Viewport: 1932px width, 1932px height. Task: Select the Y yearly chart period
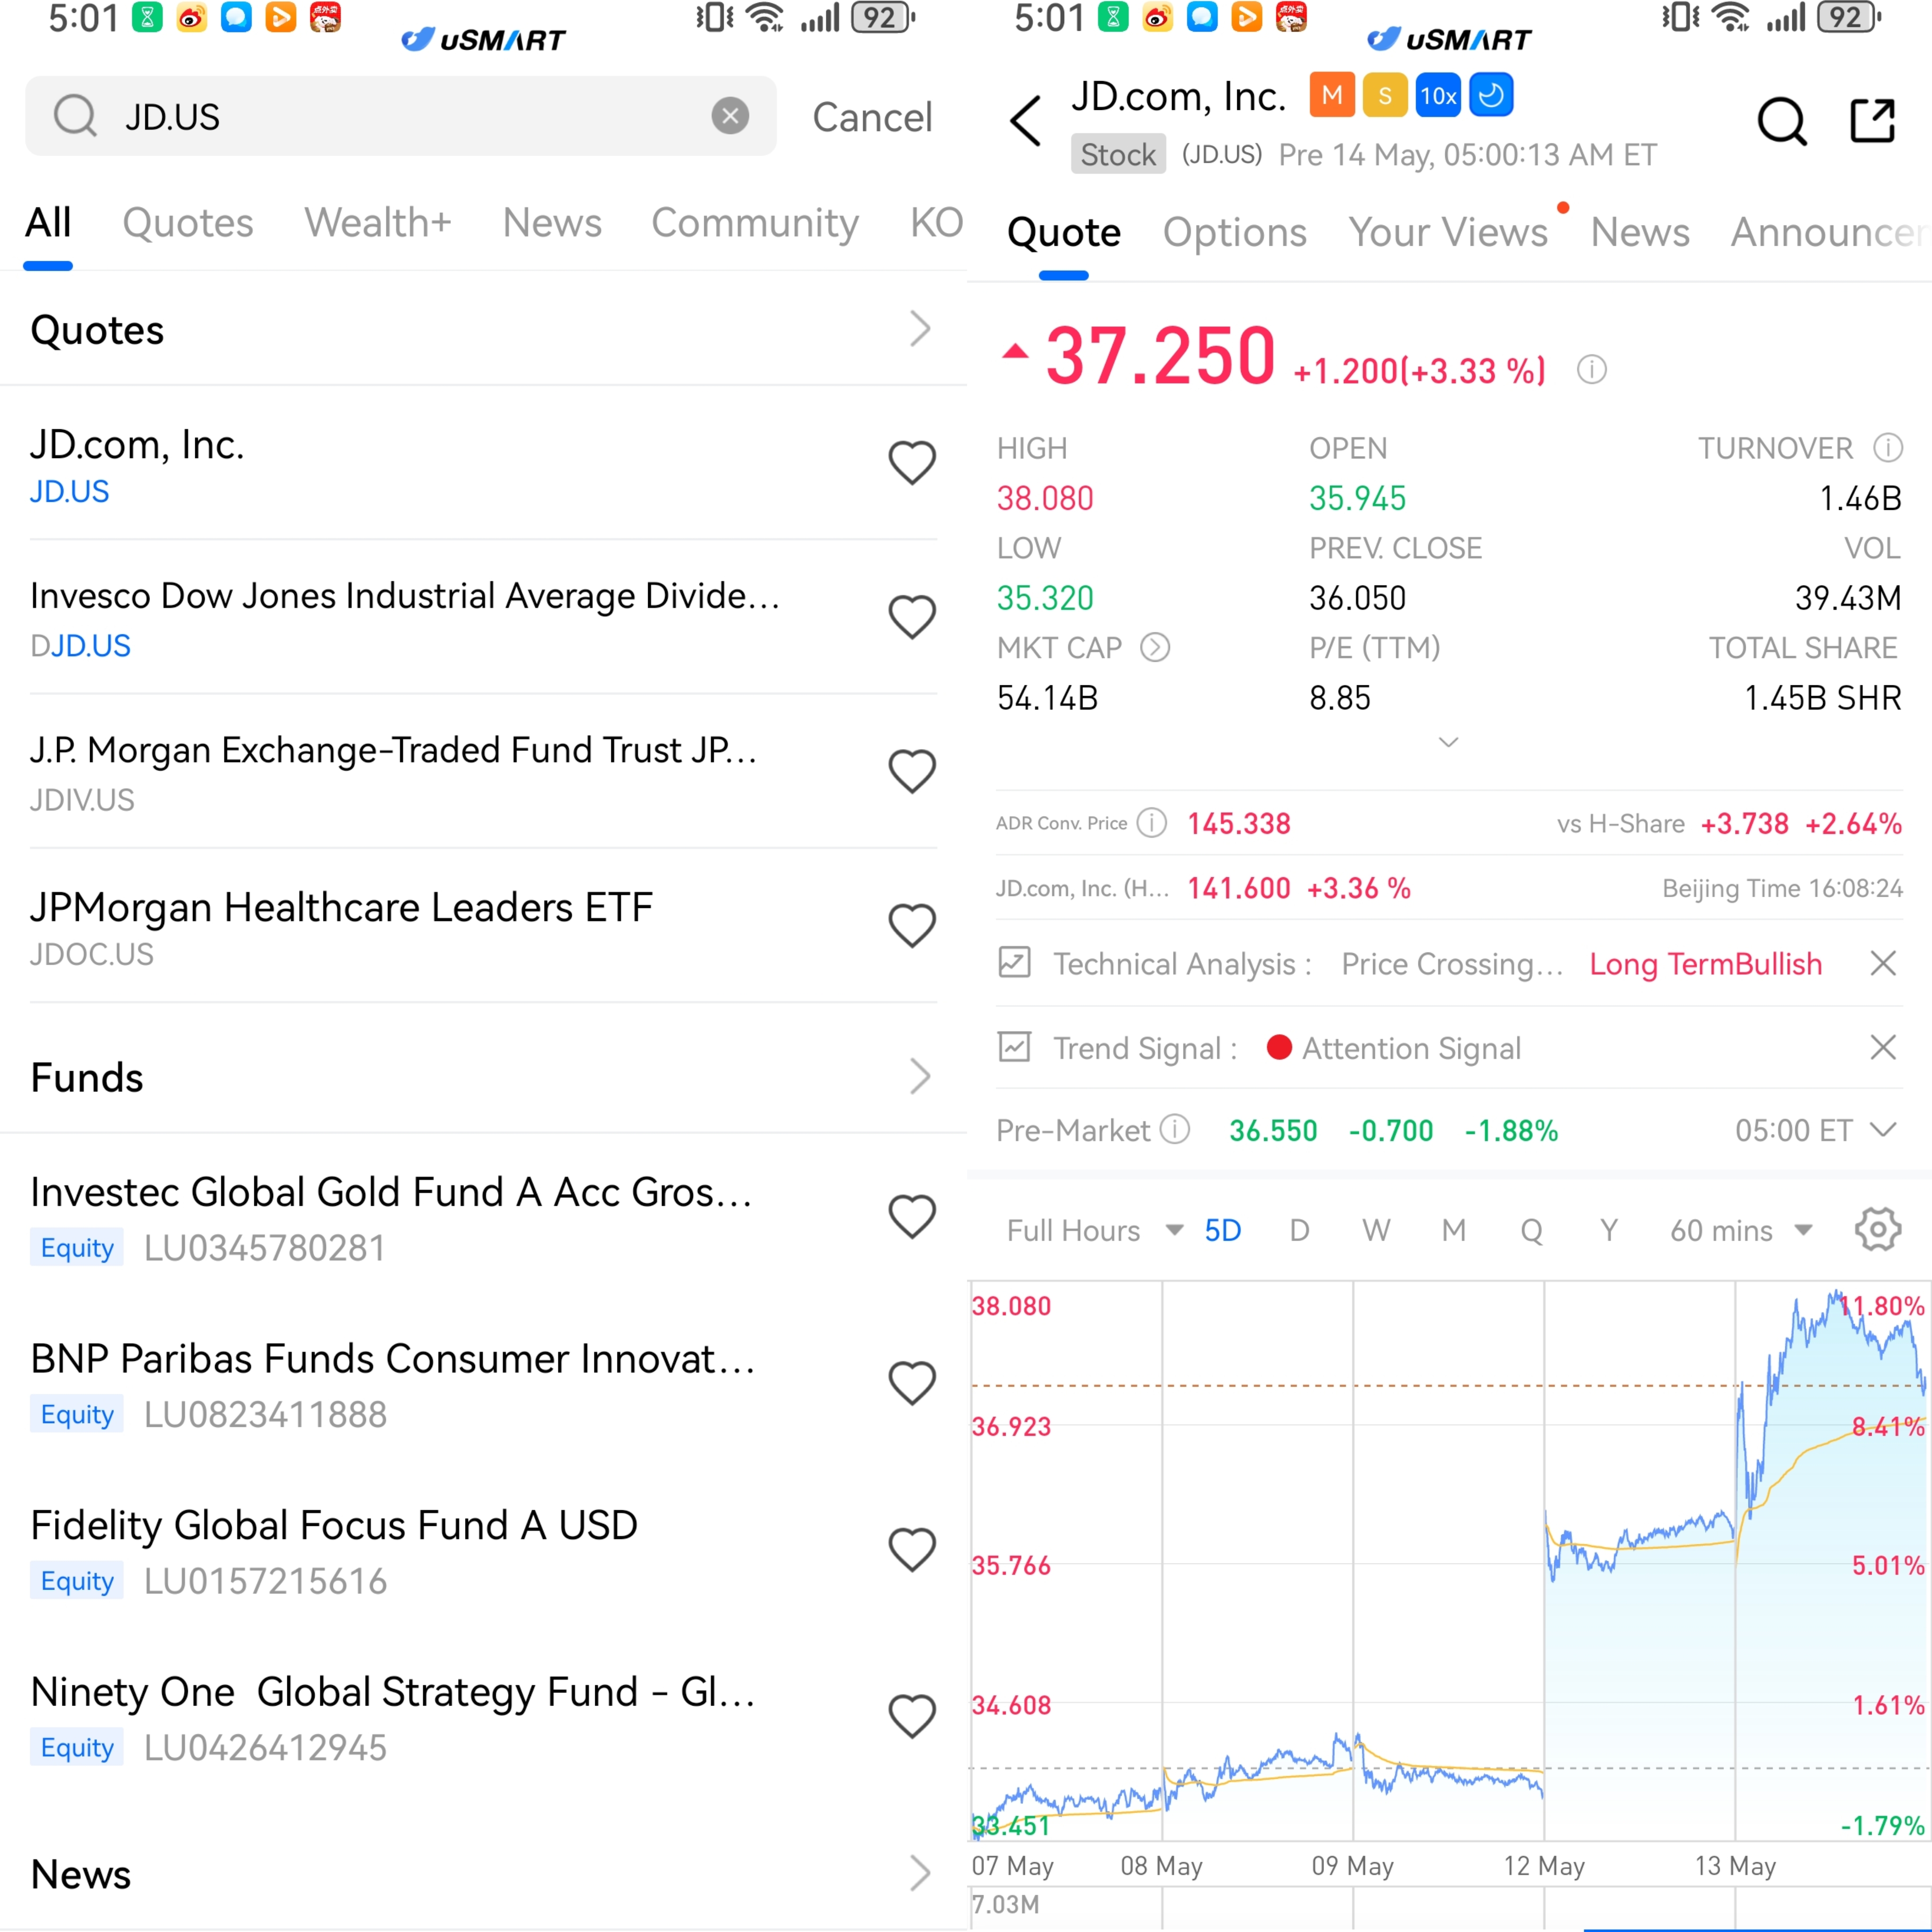pos(1608,1230)
